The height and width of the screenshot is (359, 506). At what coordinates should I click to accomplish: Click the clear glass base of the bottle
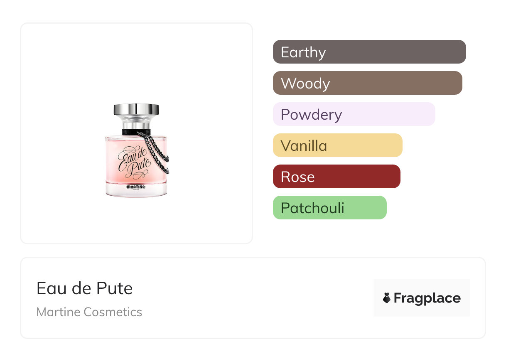[x=136, y=193]
